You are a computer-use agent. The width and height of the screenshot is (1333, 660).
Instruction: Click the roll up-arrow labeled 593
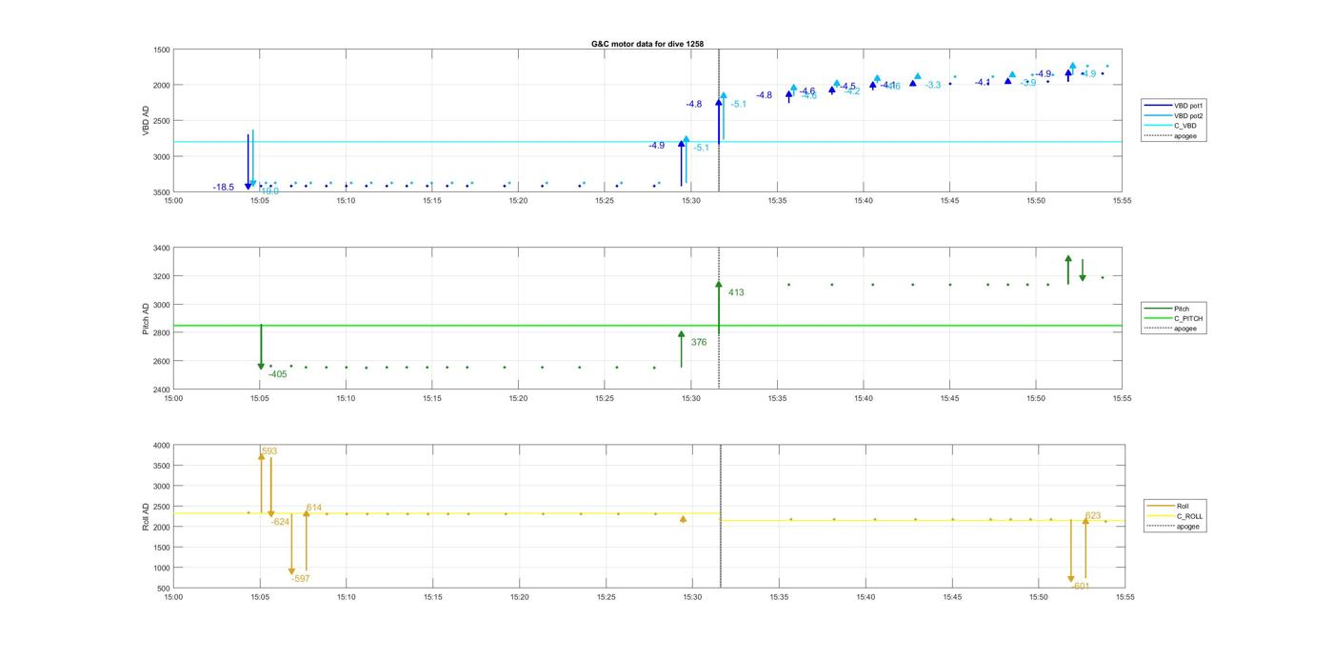click(x=261, y=483)
